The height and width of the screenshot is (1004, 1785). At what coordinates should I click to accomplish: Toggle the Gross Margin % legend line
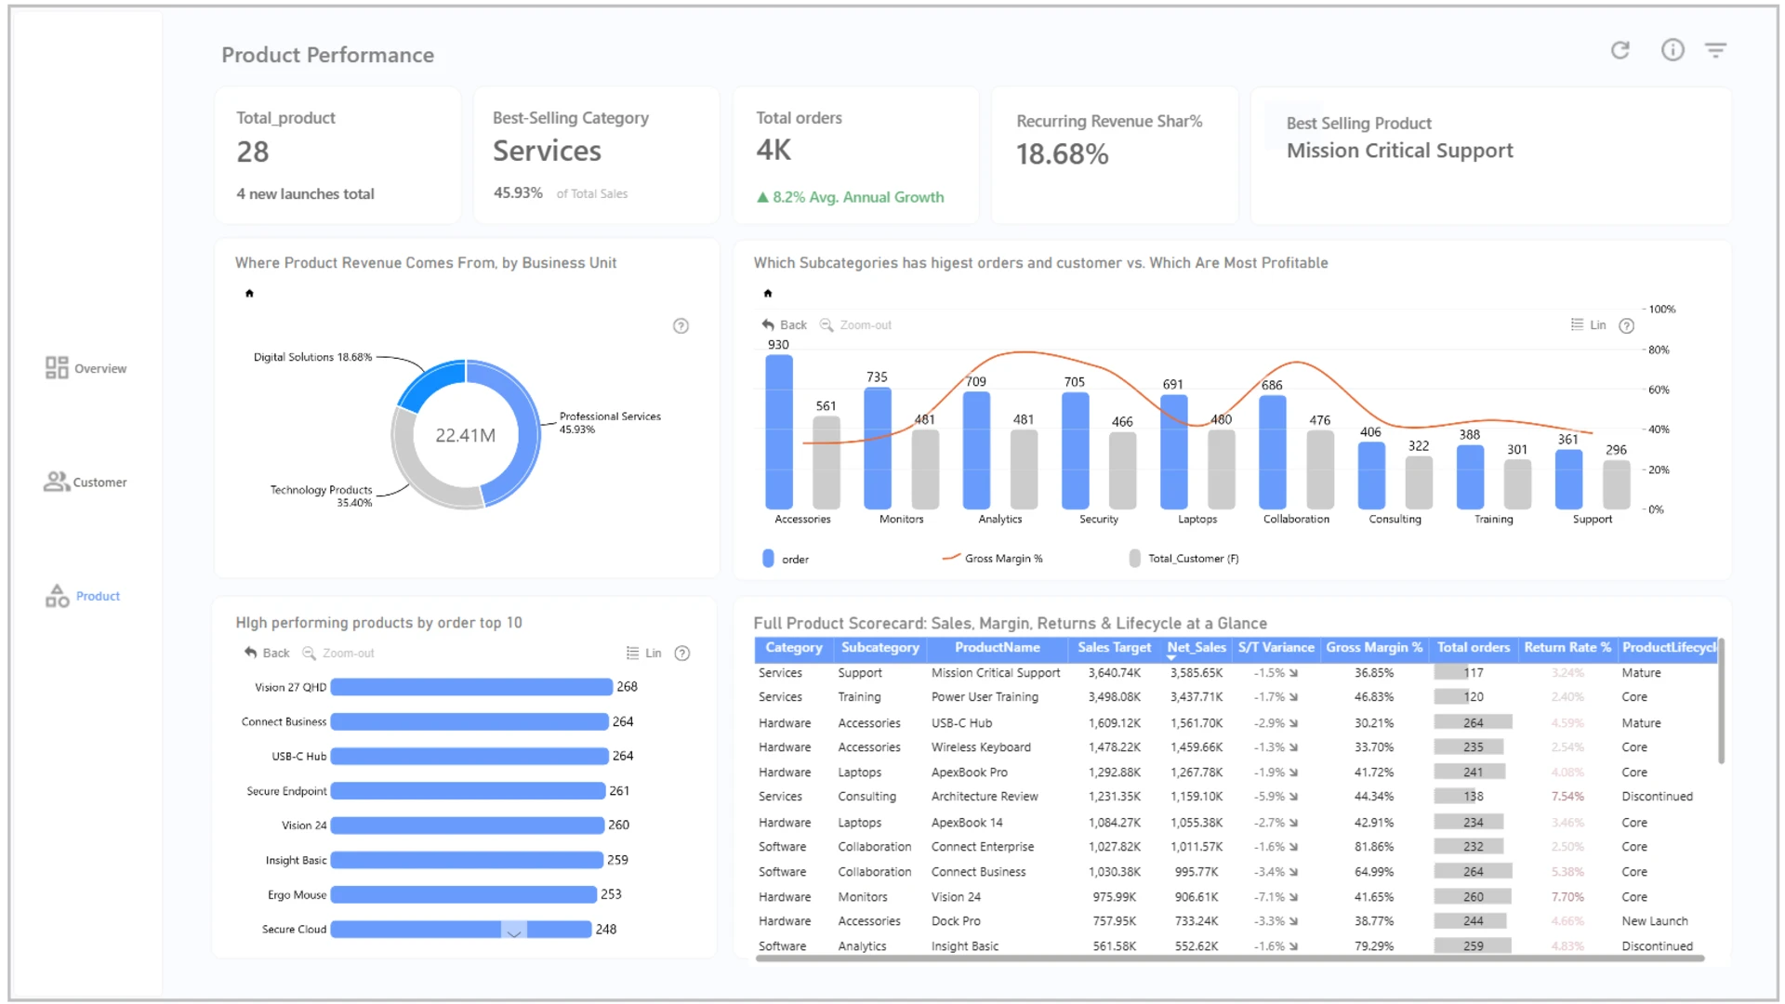992,559
